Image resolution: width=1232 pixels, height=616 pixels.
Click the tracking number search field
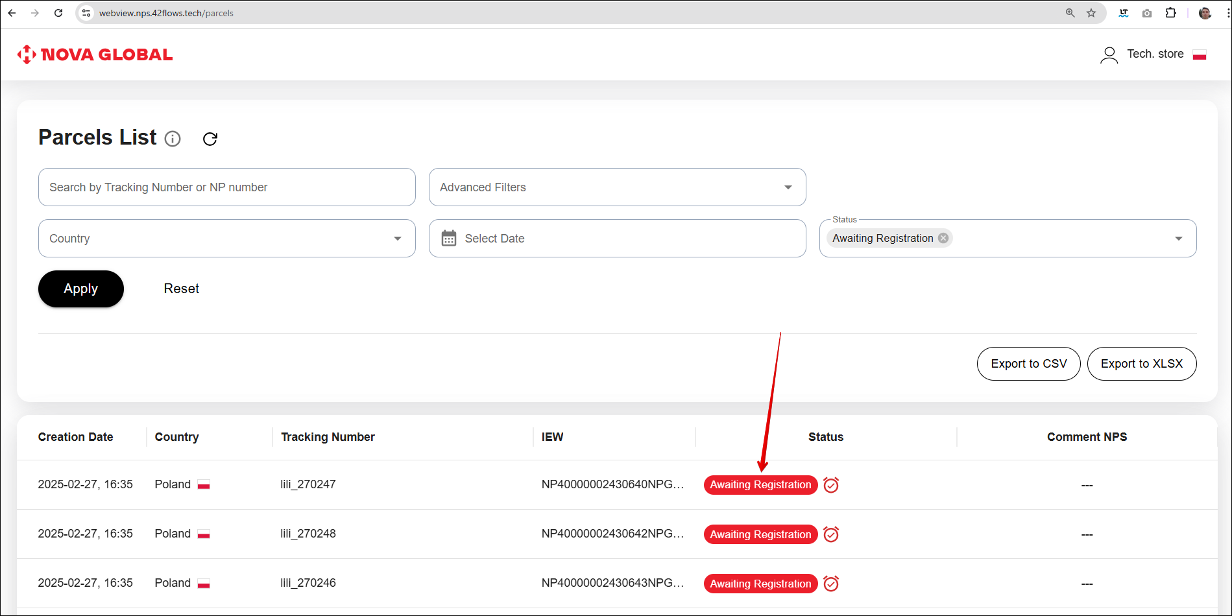click(x=226, y=187)
